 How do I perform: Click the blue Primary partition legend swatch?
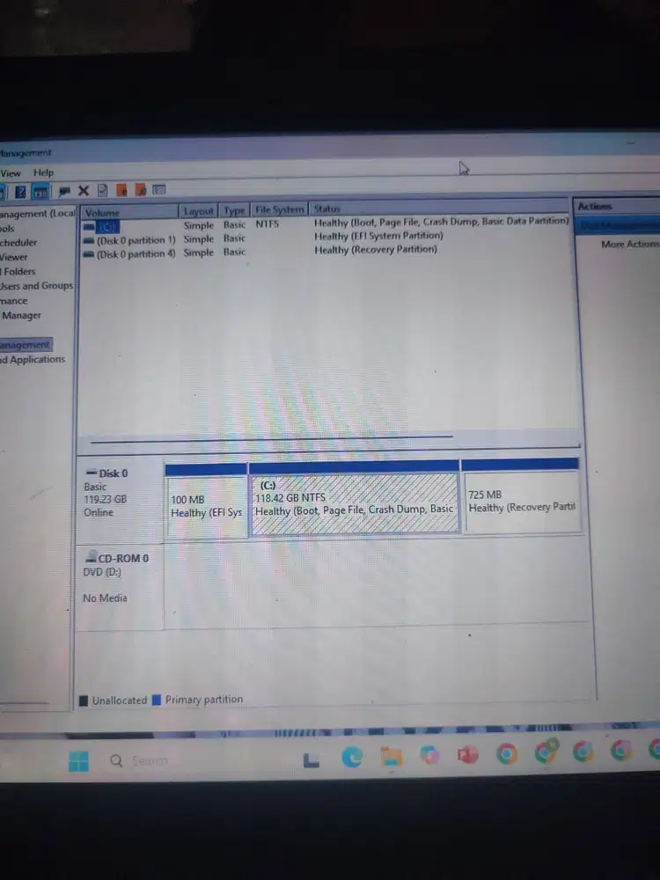[x=157, y=700]
